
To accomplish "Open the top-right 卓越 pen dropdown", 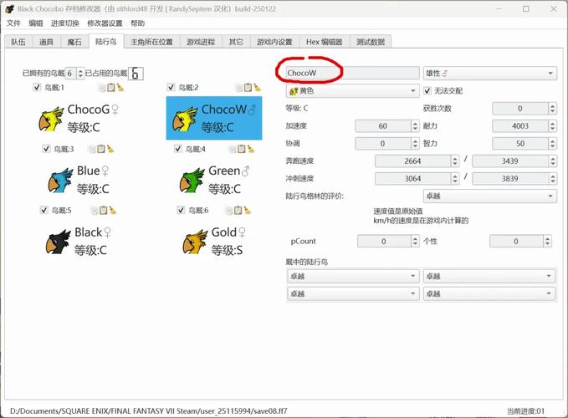I will pyautogui.click(x=489, y=276).
